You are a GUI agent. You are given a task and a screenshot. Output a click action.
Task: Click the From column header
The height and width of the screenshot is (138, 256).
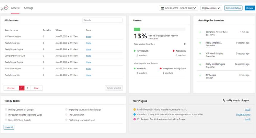[x=89, y=30]
